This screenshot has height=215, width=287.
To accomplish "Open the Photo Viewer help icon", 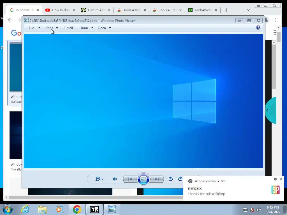I will click(x=258, y=28).
